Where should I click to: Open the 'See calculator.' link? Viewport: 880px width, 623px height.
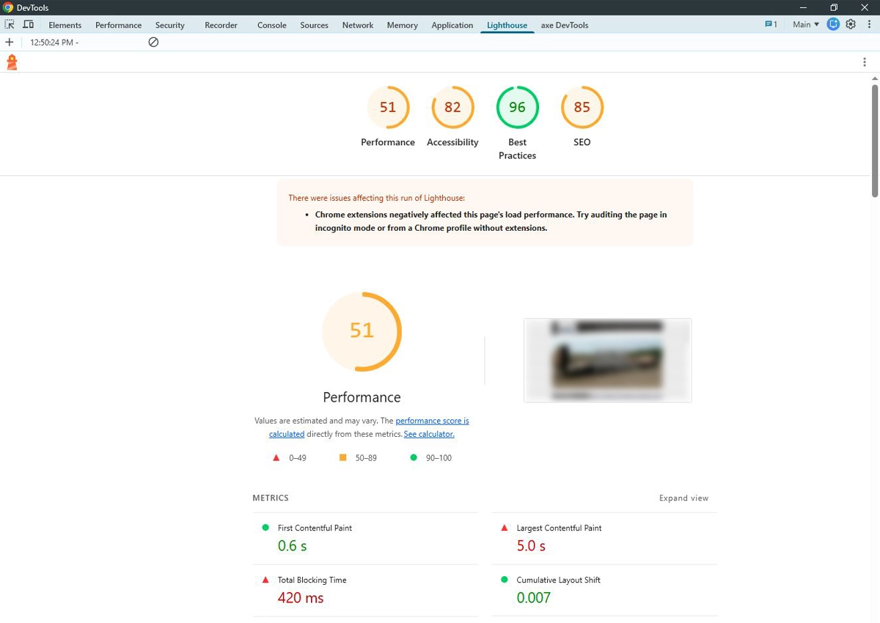click(429, 434)
